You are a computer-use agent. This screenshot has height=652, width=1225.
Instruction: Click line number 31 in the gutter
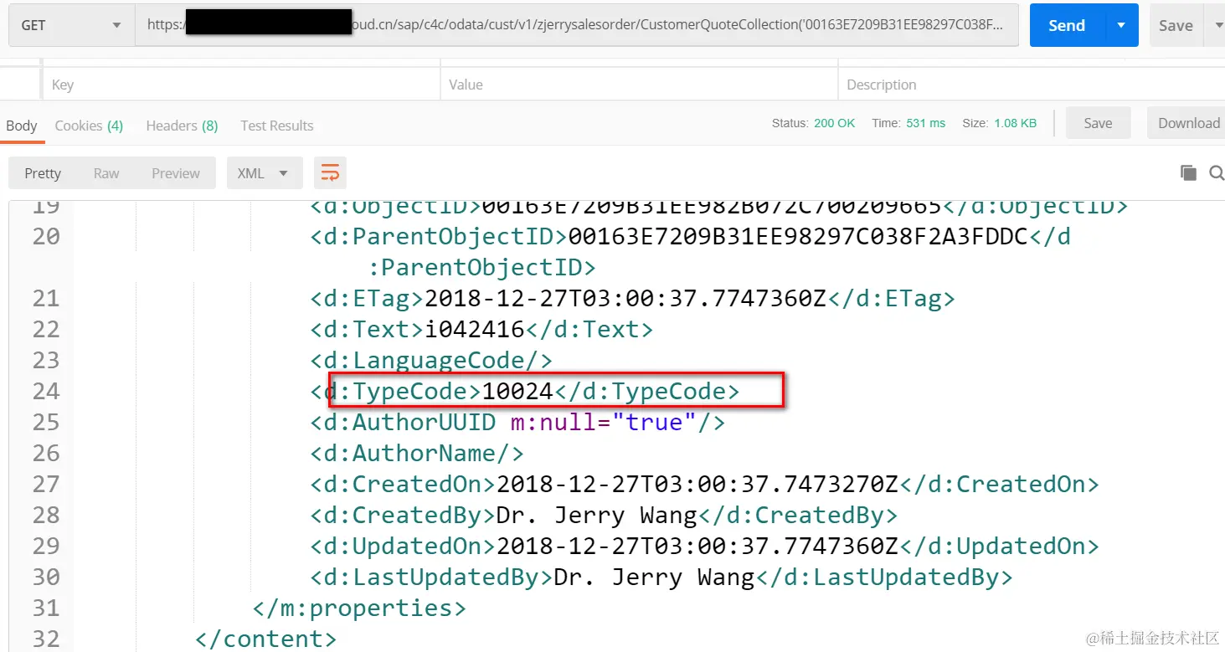46,608
